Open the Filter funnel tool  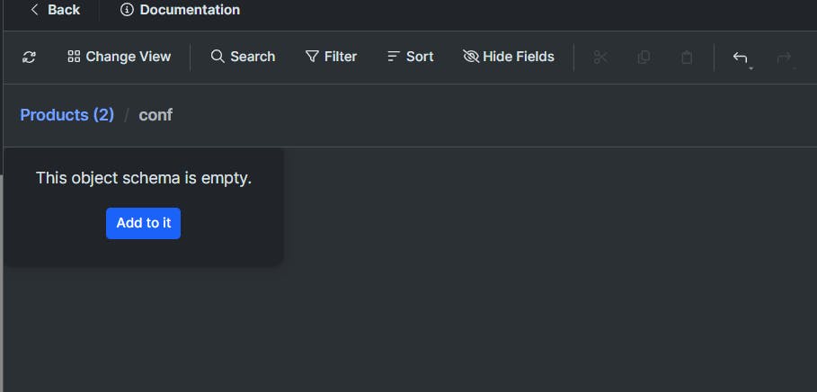click(x=312, y=57)
